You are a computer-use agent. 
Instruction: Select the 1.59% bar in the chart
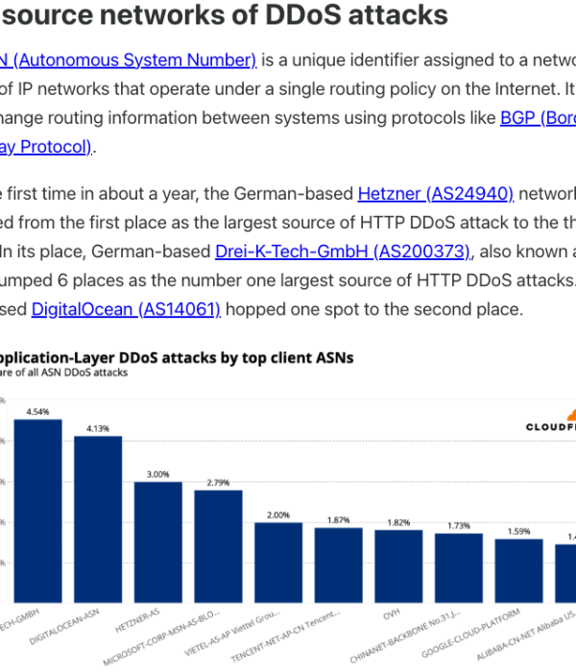518,570
